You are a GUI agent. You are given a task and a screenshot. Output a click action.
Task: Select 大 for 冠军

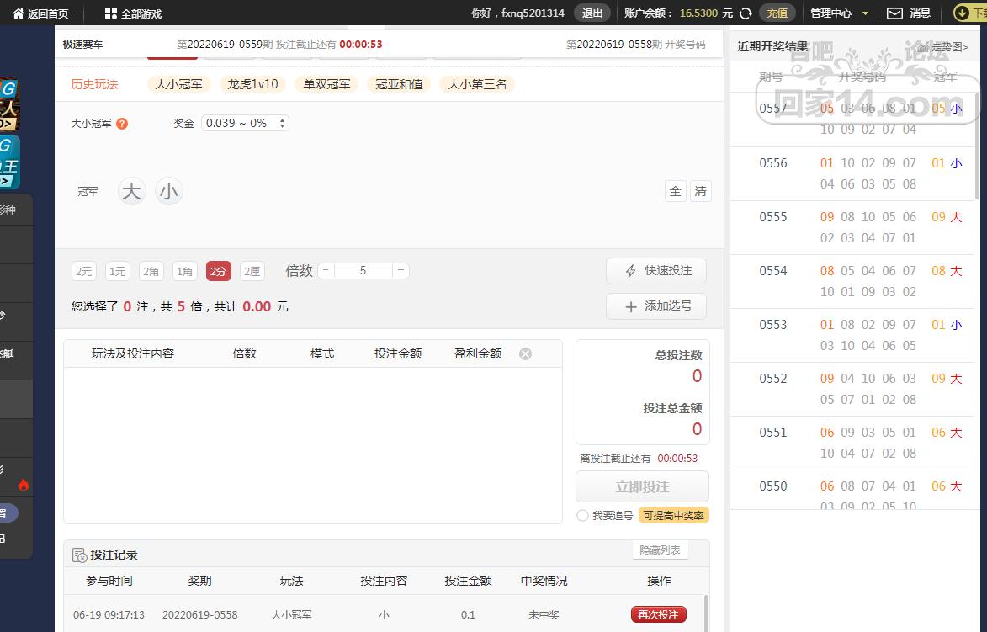tap(131, 191)
